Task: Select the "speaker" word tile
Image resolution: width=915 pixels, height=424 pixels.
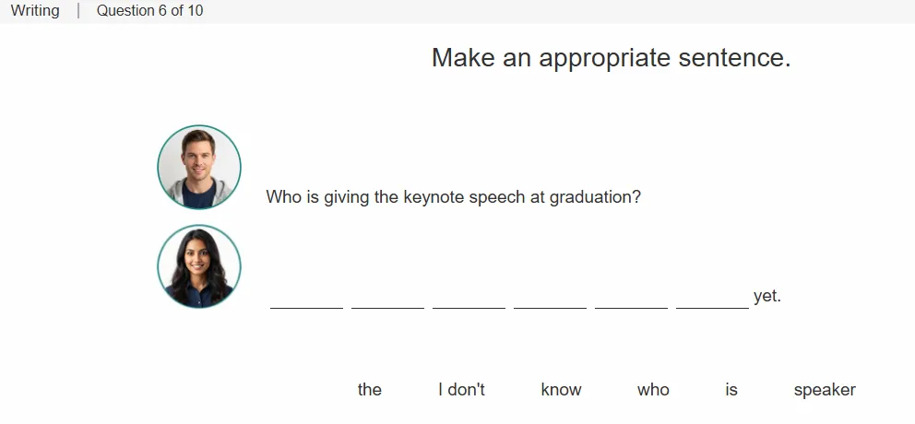Action: pos(825,390)
